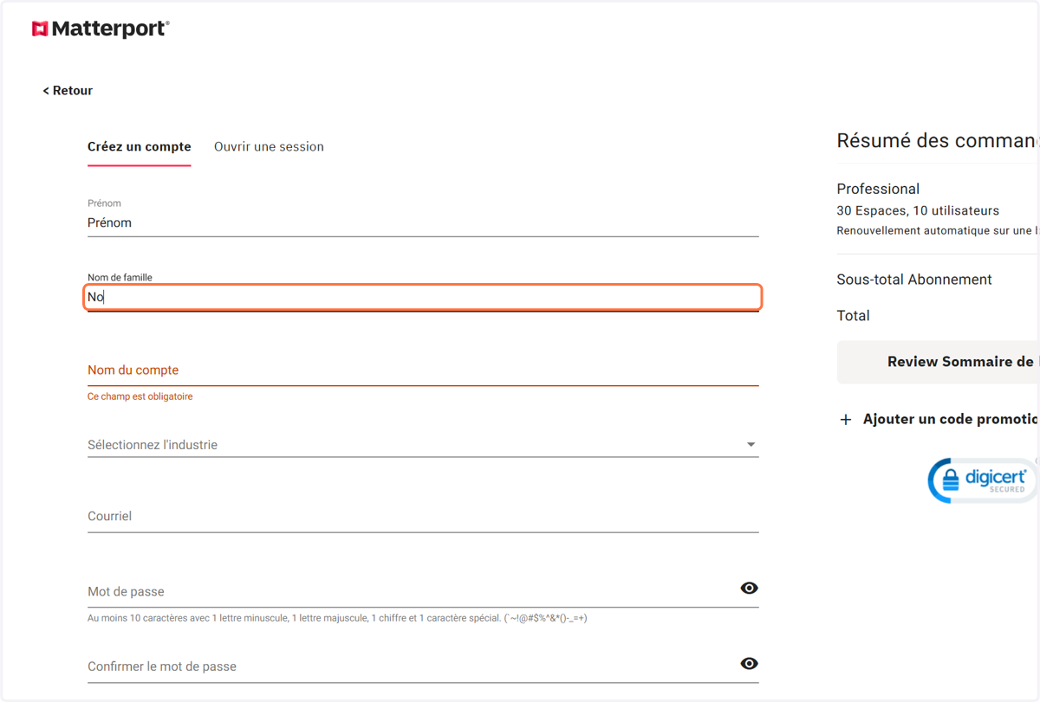Focus the Nom de famille field

point(423,297)
